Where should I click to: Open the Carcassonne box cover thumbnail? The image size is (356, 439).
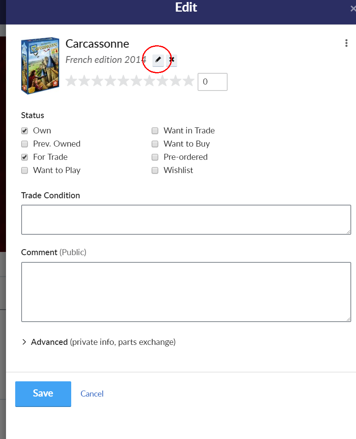click(40, 66)
